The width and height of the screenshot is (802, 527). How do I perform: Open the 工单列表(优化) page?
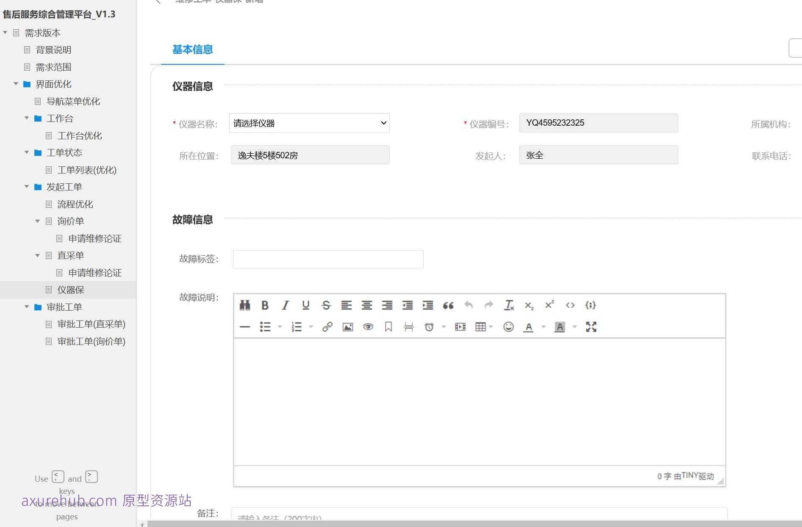tap(86, 170)
